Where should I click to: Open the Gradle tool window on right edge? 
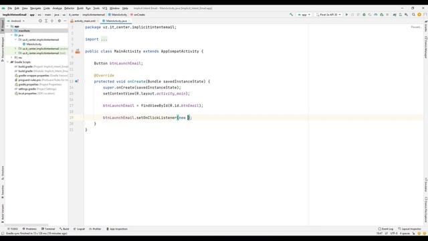[425, 26]
